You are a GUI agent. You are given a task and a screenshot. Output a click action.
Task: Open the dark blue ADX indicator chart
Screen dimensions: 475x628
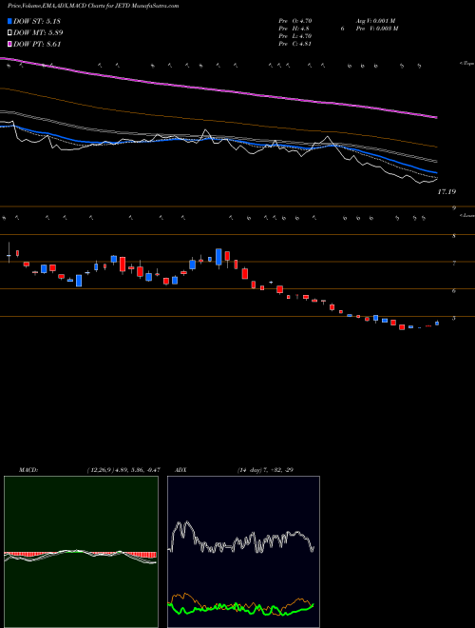243,552
